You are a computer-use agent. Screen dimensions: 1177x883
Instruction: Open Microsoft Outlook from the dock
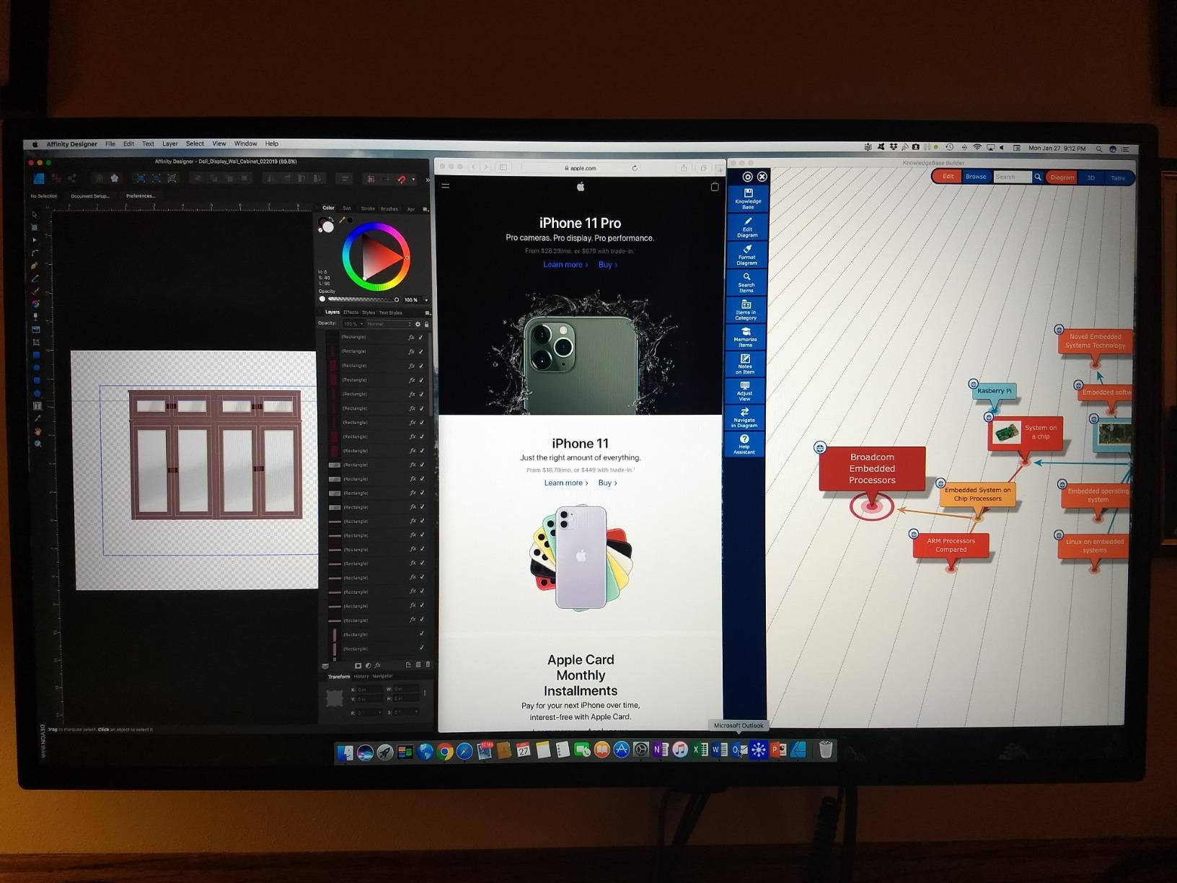coord(739,750)
